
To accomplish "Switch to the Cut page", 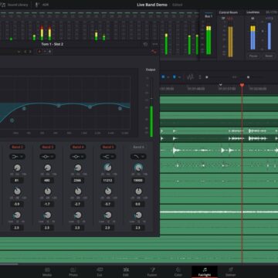I will tap(100, 272).
